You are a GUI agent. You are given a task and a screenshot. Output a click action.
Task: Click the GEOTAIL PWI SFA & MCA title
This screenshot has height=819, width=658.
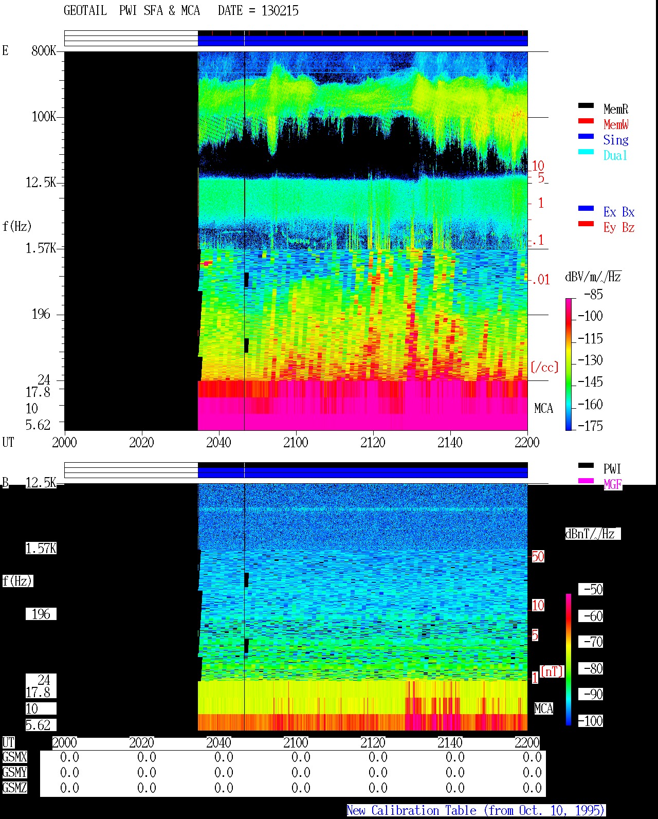point(132,11)
